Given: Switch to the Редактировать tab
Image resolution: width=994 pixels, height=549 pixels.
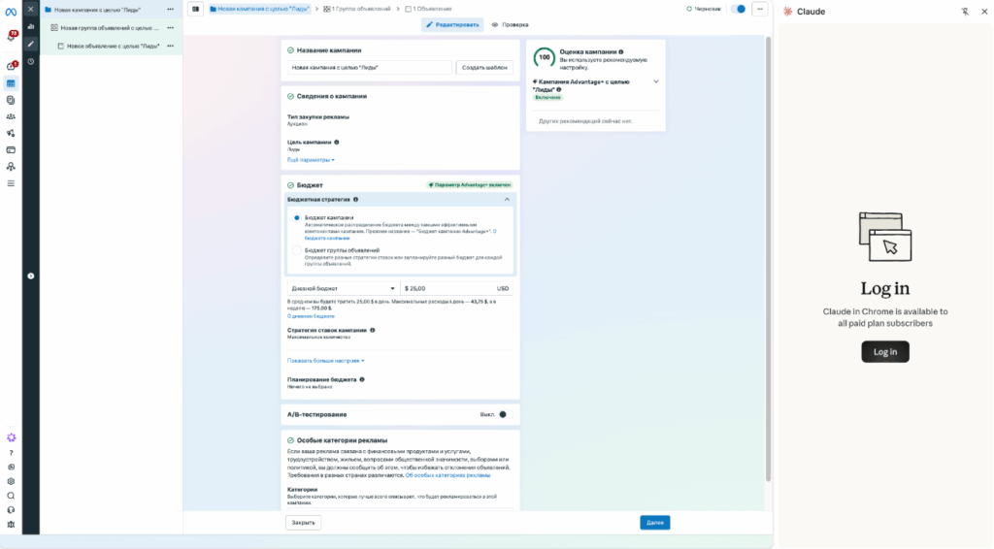Looking at the screenshot, I should [452, 24].
